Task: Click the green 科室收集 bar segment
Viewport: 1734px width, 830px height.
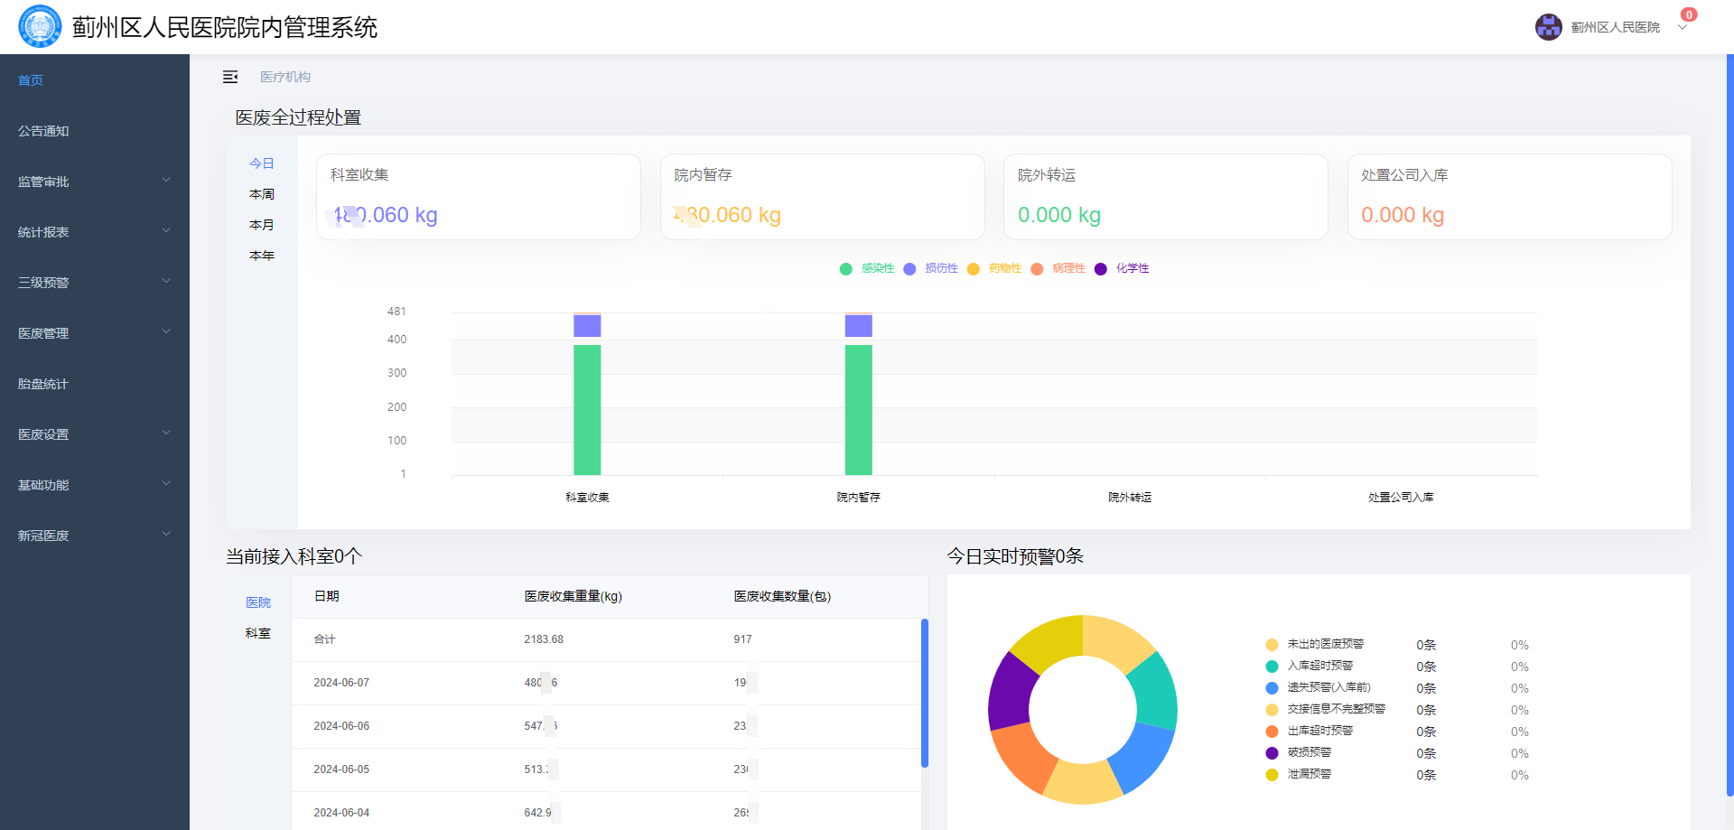Action: [587, 409]
